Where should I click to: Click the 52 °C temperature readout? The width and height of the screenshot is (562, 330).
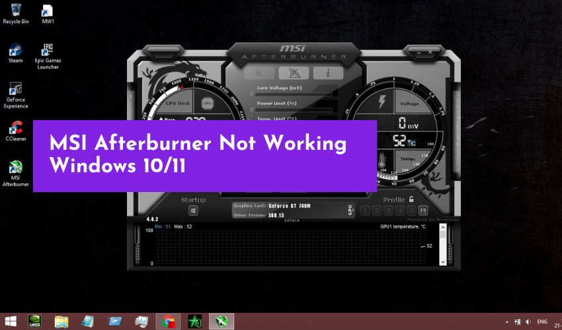(404, 141)
